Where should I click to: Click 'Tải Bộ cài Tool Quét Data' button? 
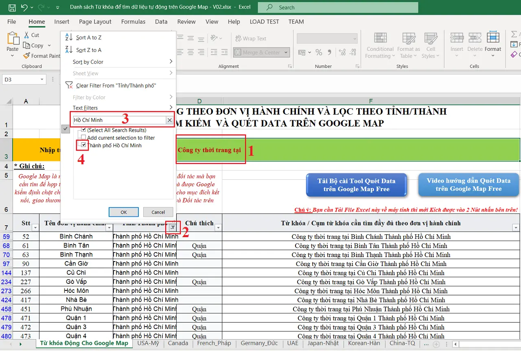[357, 185]
